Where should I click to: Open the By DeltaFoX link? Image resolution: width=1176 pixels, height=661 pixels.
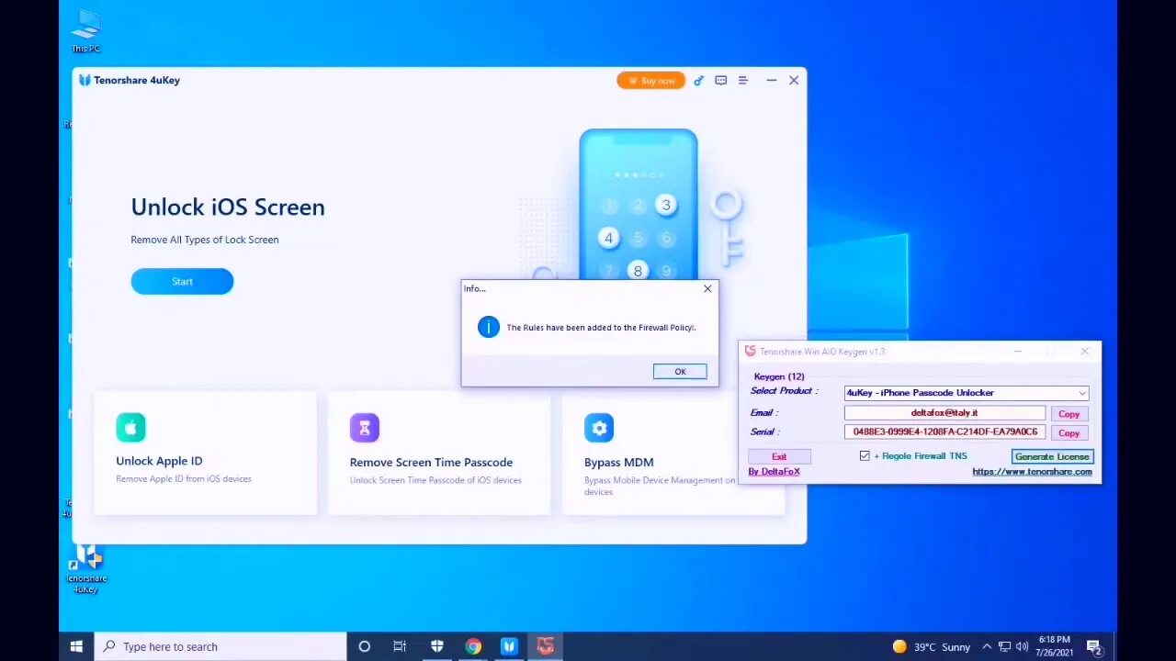[774, 472]
